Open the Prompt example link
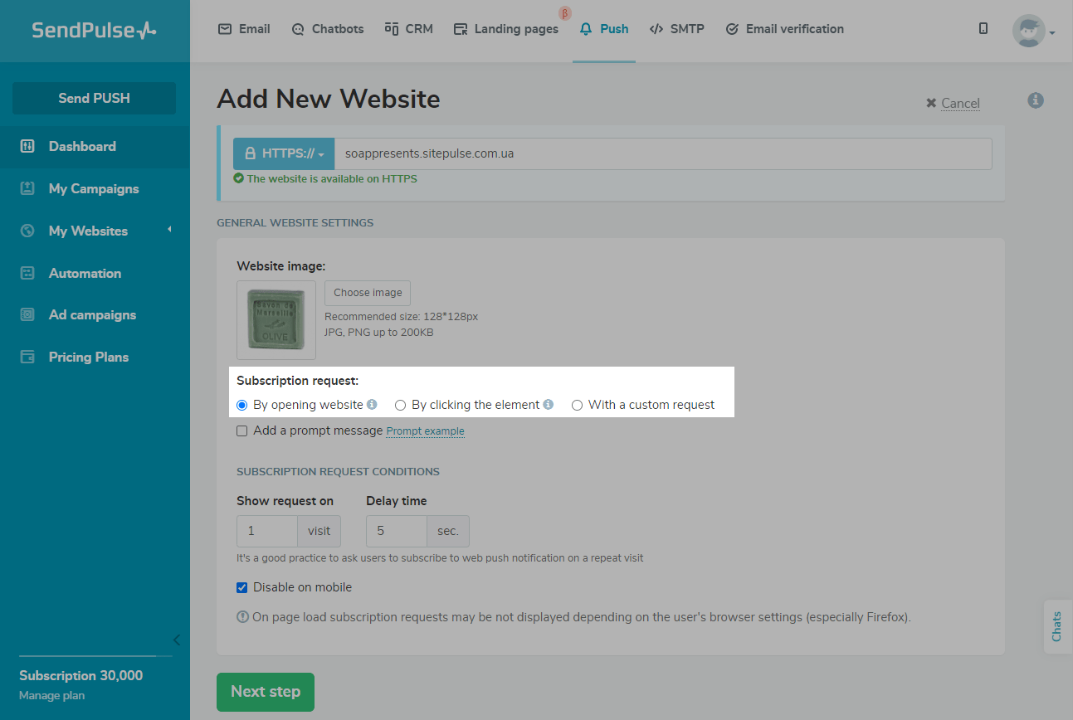 pos(425,431)
